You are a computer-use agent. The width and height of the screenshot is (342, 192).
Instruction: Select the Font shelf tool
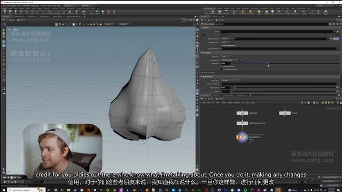pyautogui.click(x=76, y=12)
